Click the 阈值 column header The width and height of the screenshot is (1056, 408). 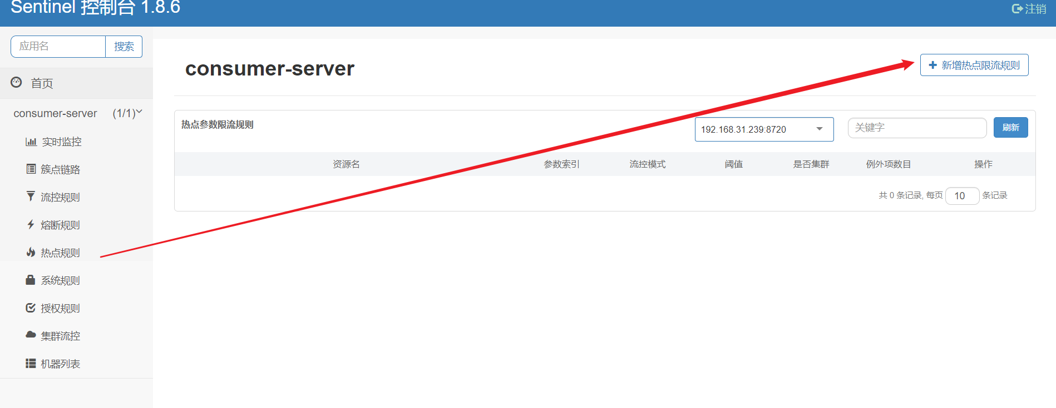[733, 164]
